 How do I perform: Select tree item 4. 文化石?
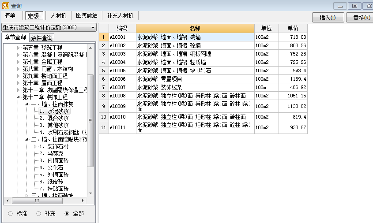pyautogui.click(x=51, y=167)
